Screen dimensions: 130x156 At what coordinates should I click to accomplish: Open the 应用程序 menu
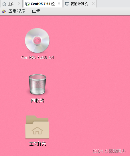17,11
